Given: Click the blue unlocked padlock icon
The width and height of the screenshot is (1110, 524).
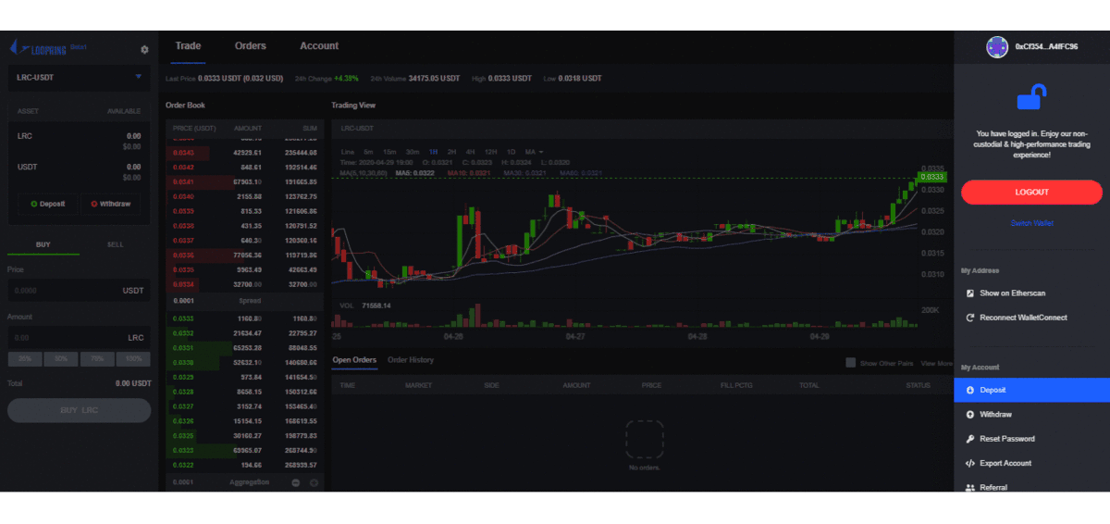Looking at the screenshot, I should click(1031, 95).
